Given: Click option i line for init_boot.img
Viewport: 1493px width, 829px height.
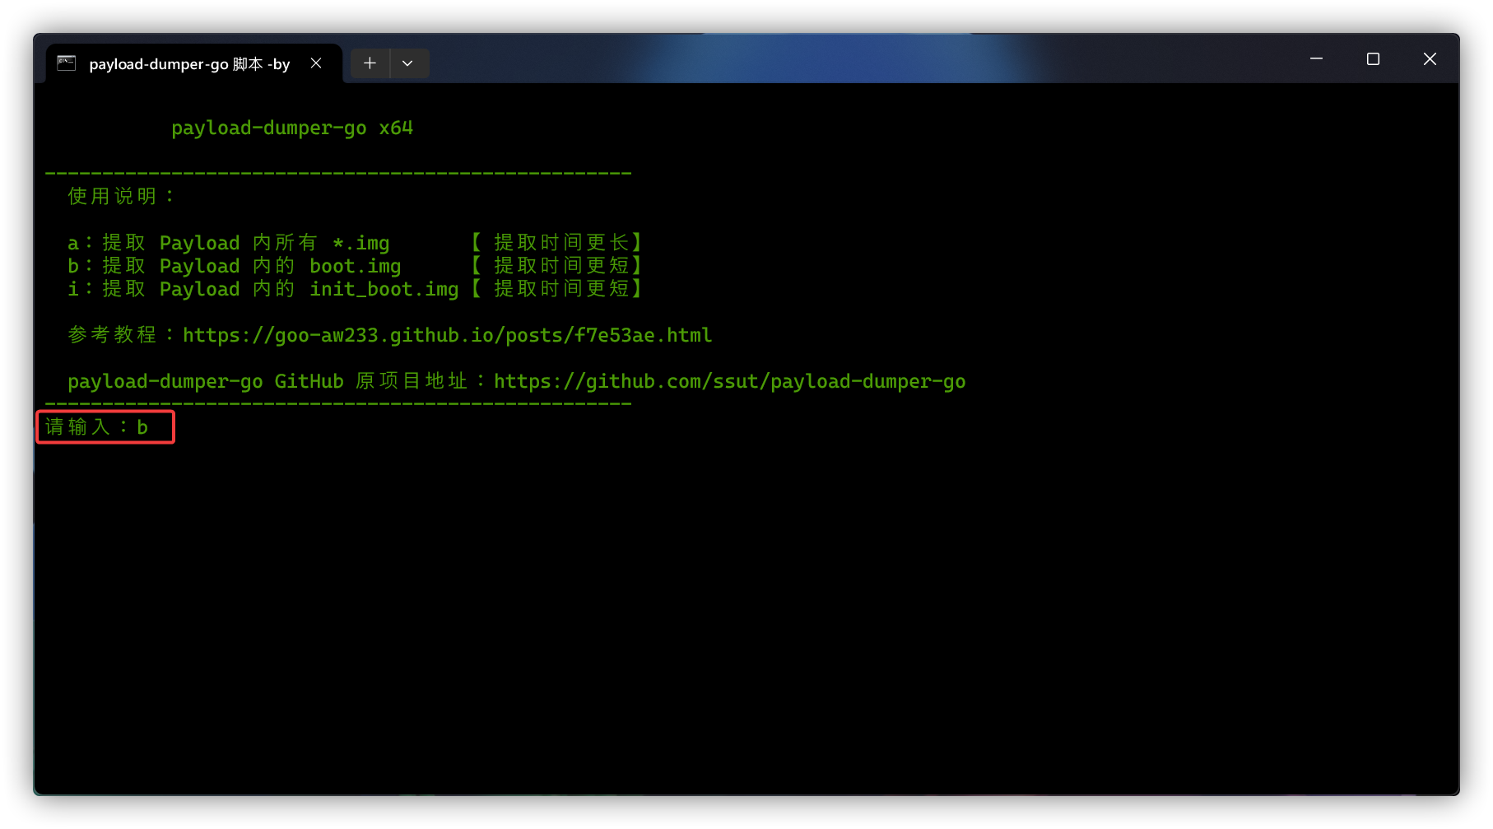Looking at the screenshot, I should [x=355, y=289].
